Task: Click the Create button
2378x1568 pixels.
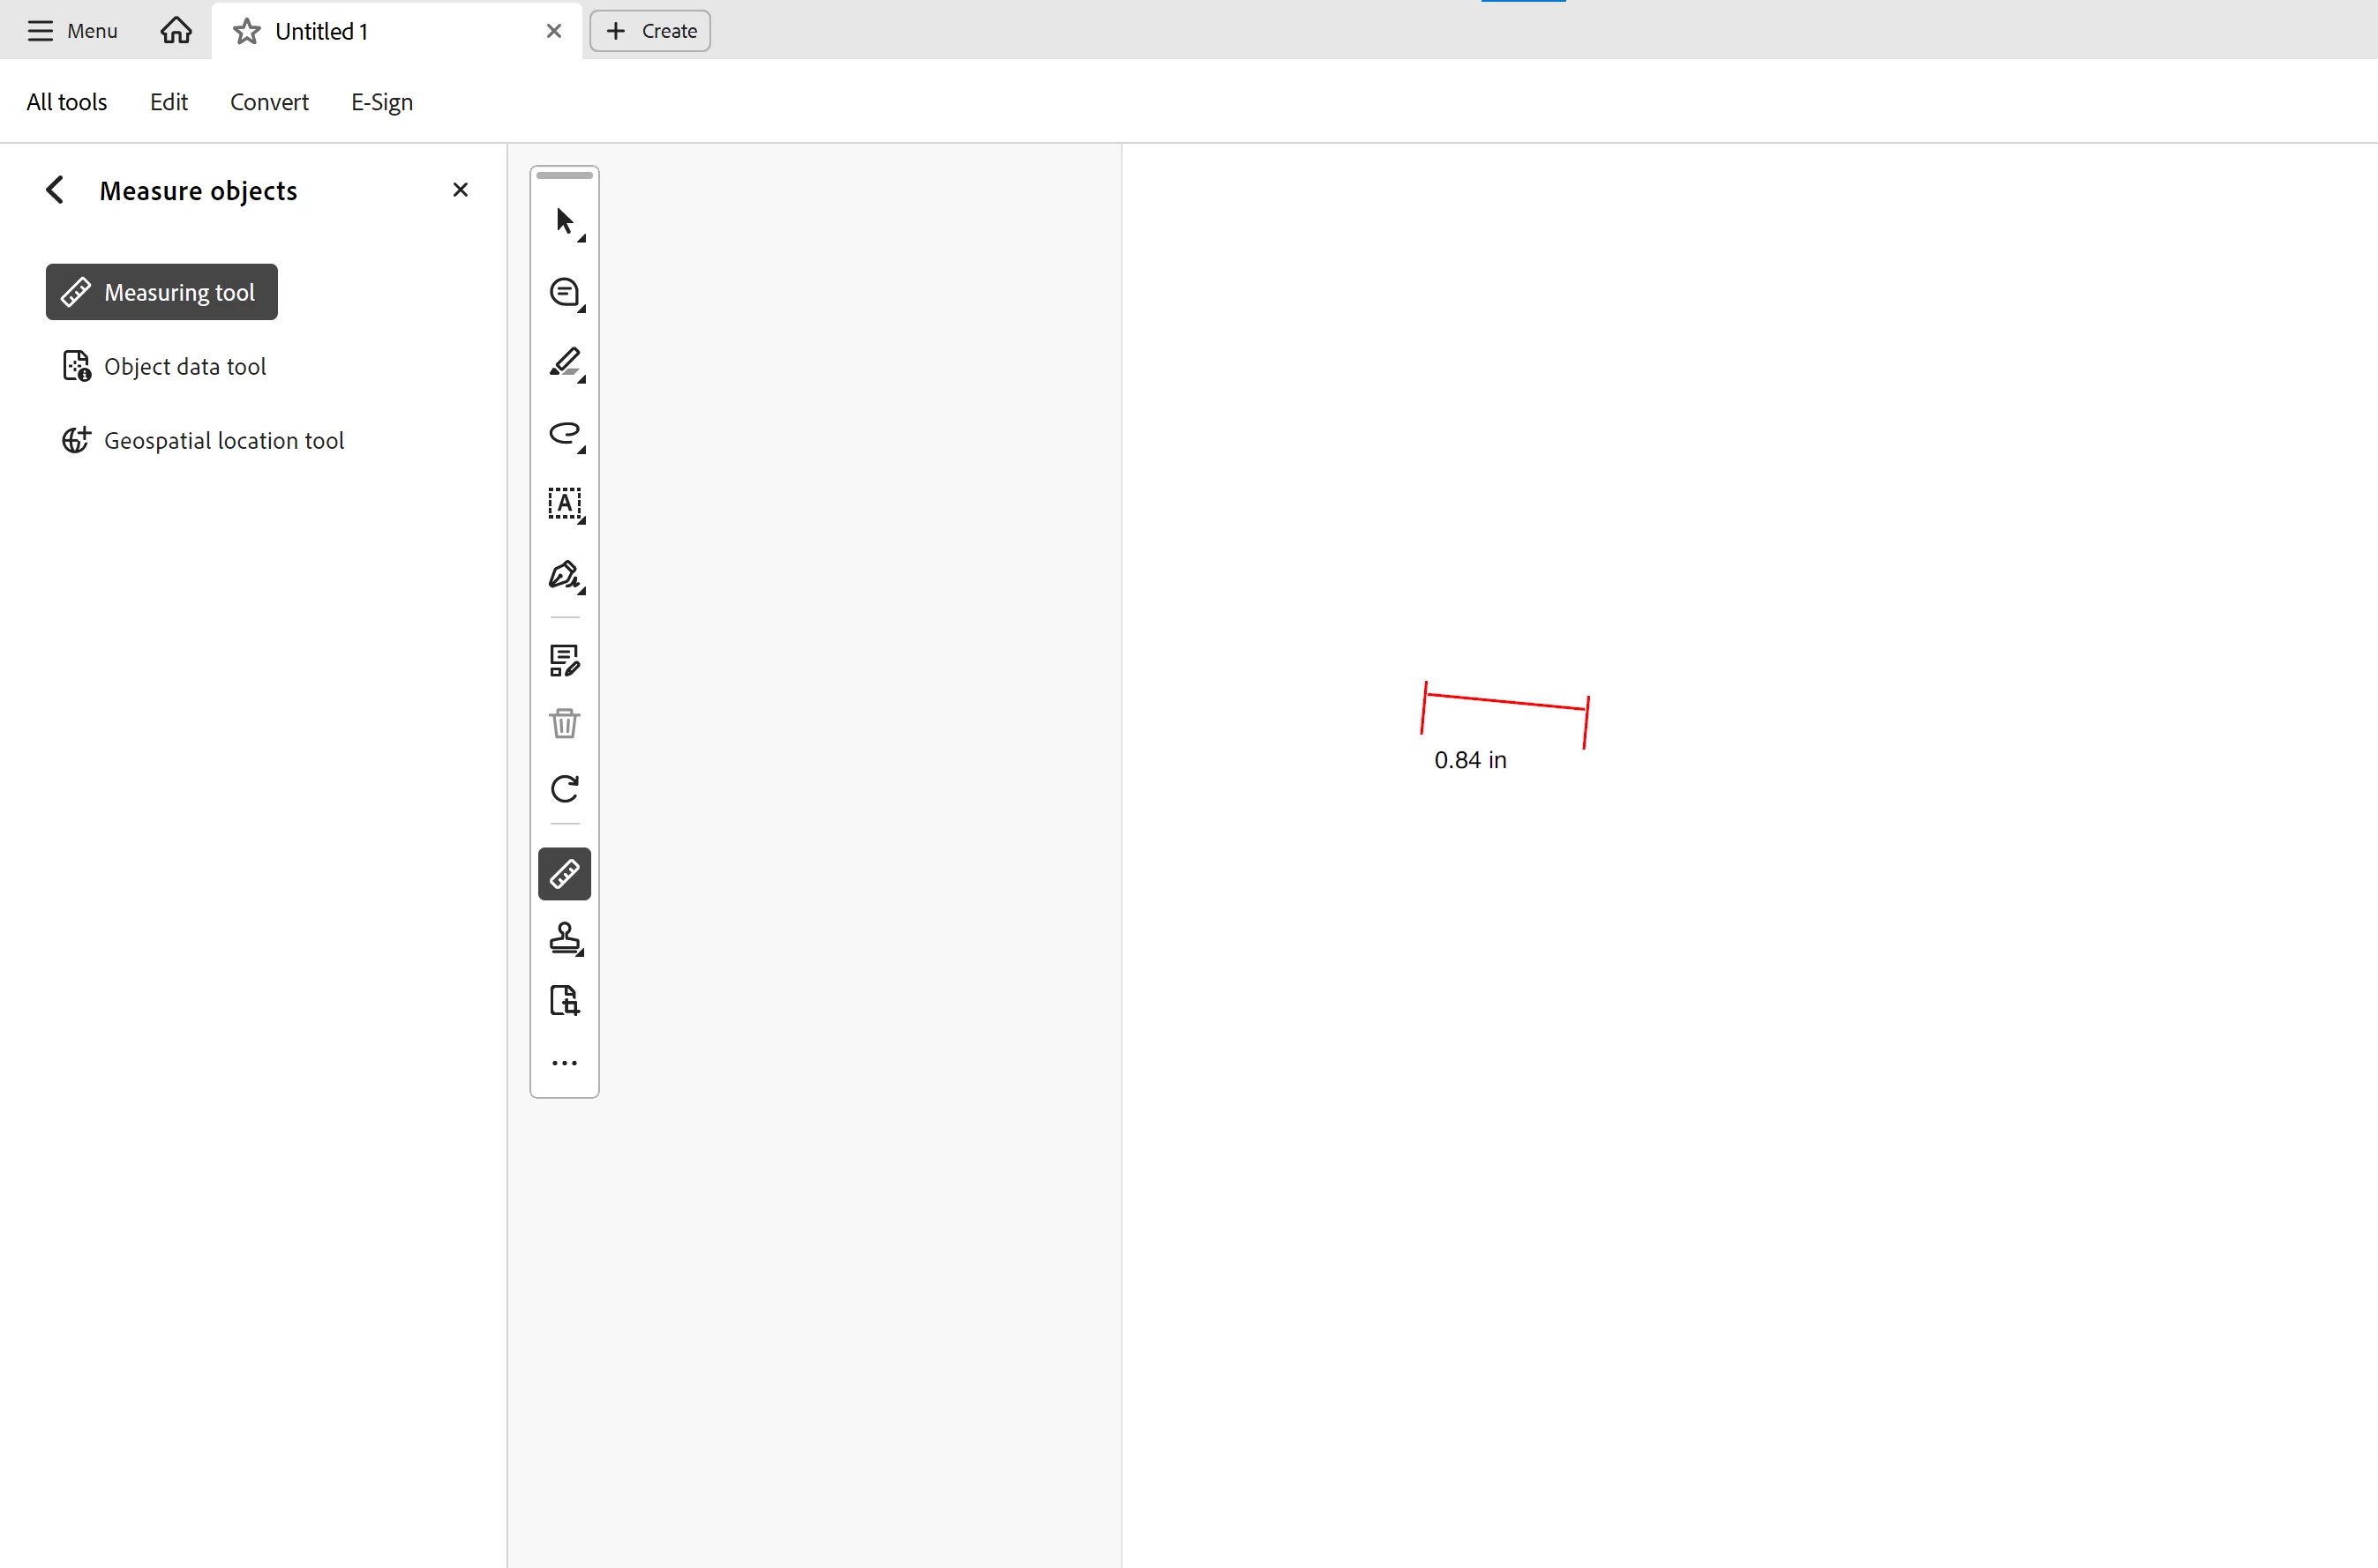Action: pyautogui.click(x=650, y=31)
